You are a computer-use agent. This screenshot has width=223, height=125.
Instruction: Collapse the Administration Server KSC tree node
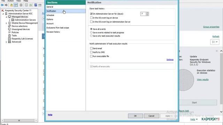(3, 14)
